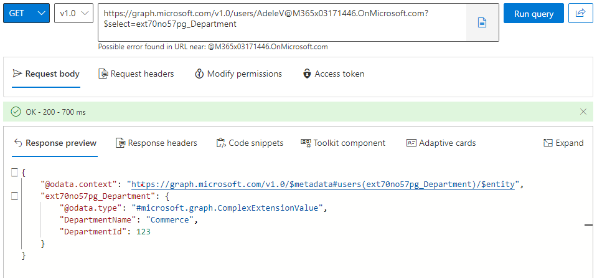The height and width of the screenshot is (278, 597).
Task: Click the Request body send arrow icon
Action: point(17,73)
